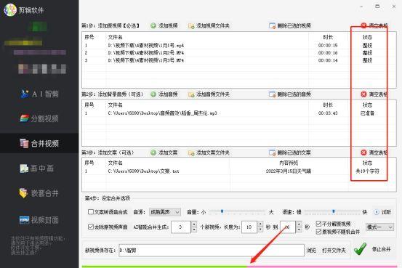Click red 清空表格 icon for 文案

pos(363,153)
